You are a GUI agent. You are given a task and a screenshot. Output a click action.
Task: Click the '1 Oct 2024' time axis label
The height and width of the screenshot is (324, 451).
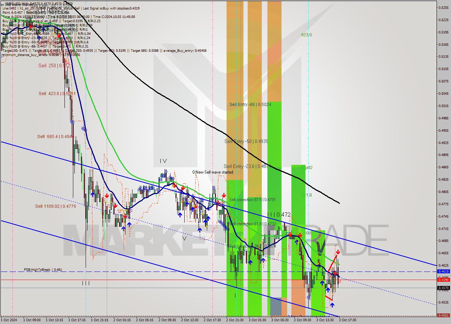tap(9, 320)
